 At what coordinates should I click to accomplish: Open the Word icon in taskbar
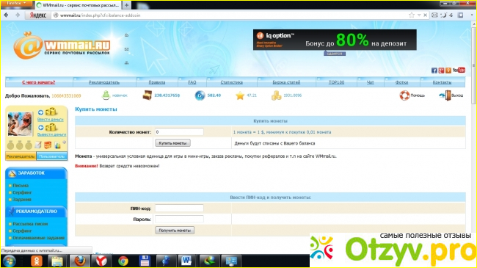[x=186, y=261]
